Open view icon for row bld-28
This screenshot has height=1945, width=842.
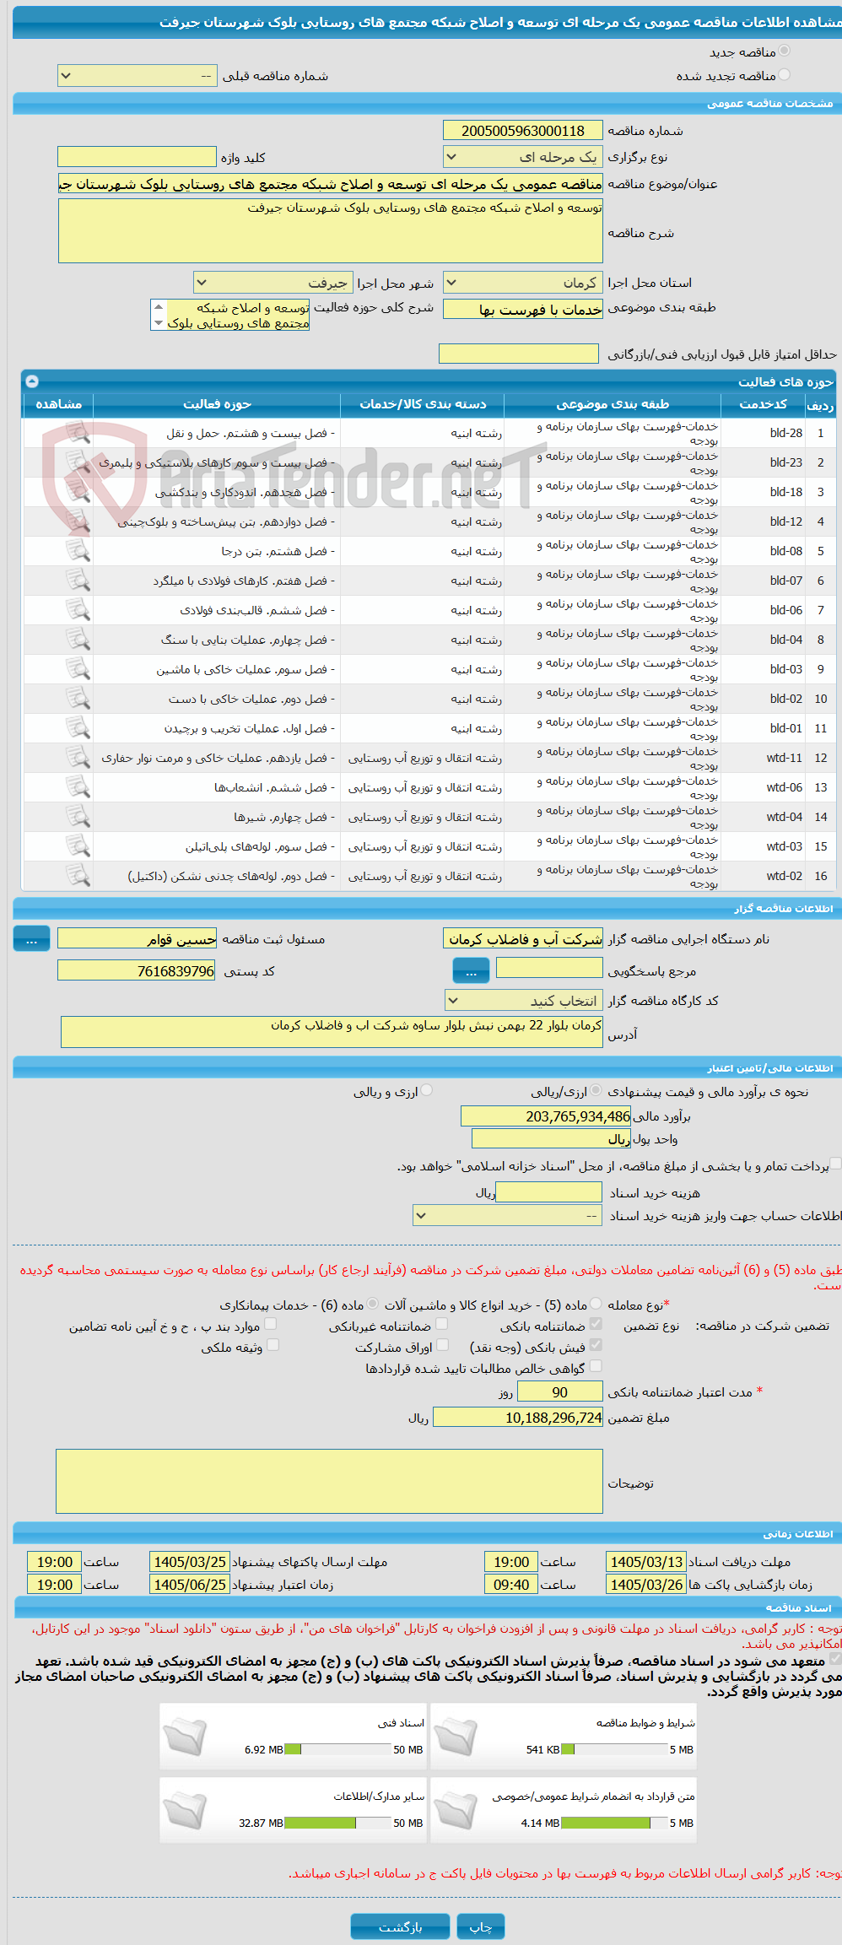[78, 433]
